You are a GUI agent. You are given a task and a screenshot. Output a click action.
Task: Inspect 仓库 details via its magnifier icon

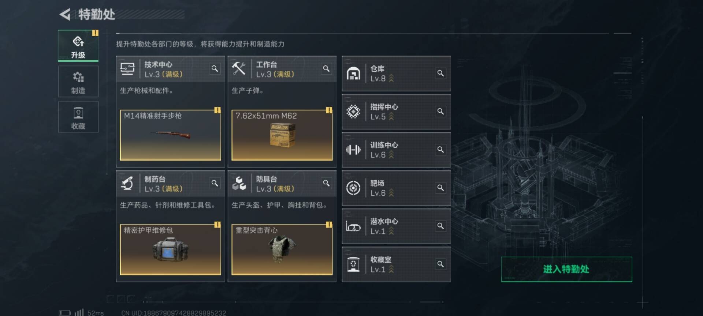(x=440, y=73)
